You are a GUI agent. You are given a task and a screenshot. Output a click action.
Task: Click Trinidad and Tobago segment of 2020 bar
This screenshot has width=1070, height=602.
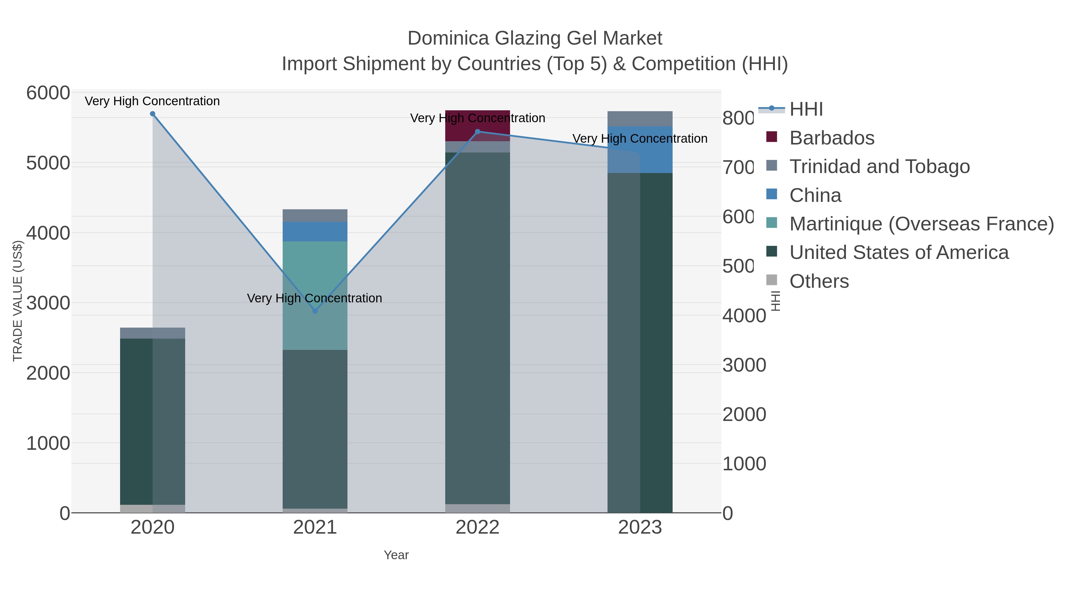click(x=152, y=333)
